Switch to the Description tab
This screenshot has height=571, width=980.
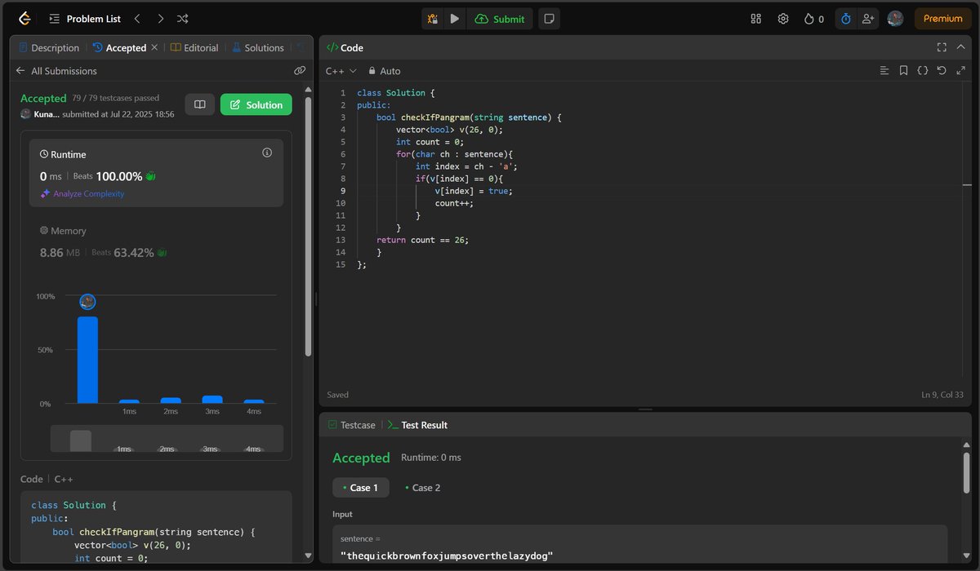(48, 48)
